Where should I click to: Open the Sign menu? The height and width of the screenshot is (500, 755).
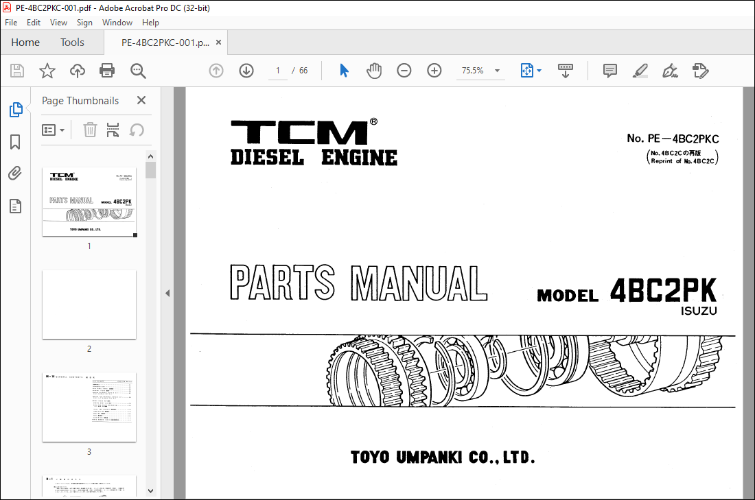click(x=84, y=23)
